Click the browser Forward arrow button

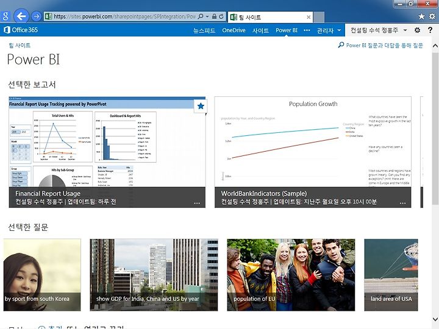tap(36, 16)
